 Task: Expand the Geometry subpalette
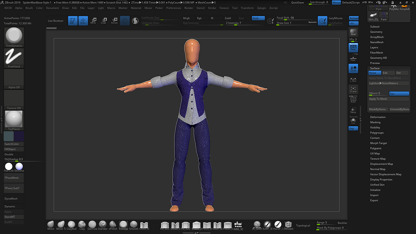click(376, 32)
